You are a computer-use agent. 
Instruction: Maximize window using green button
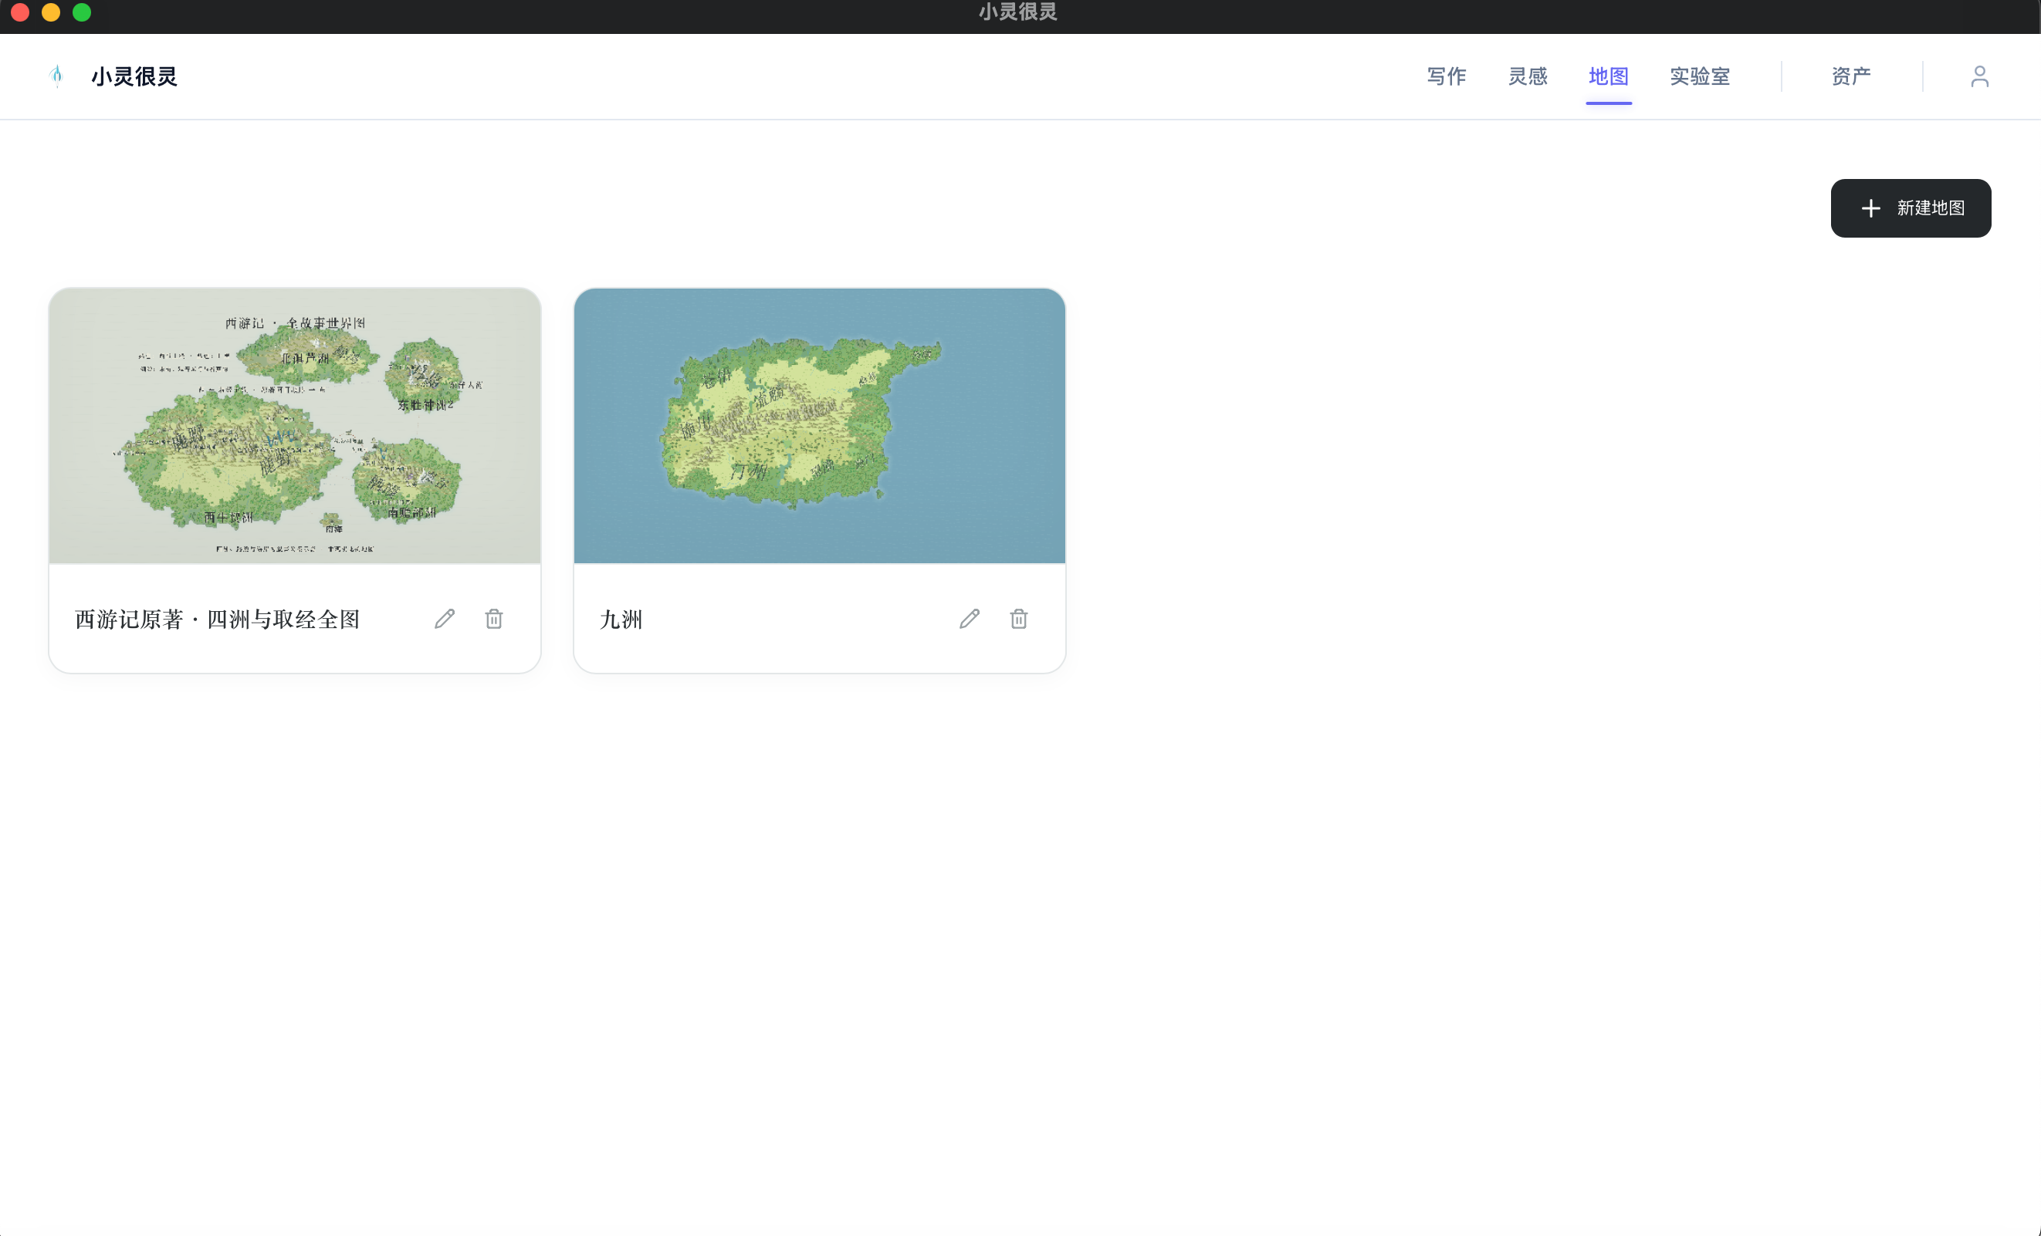[81, 12]
